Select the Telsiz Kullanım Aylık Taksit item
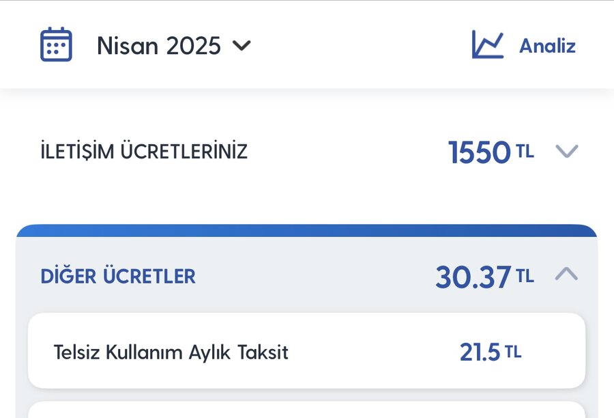Screen dimensions: 614x418 [x=171, y=352]
